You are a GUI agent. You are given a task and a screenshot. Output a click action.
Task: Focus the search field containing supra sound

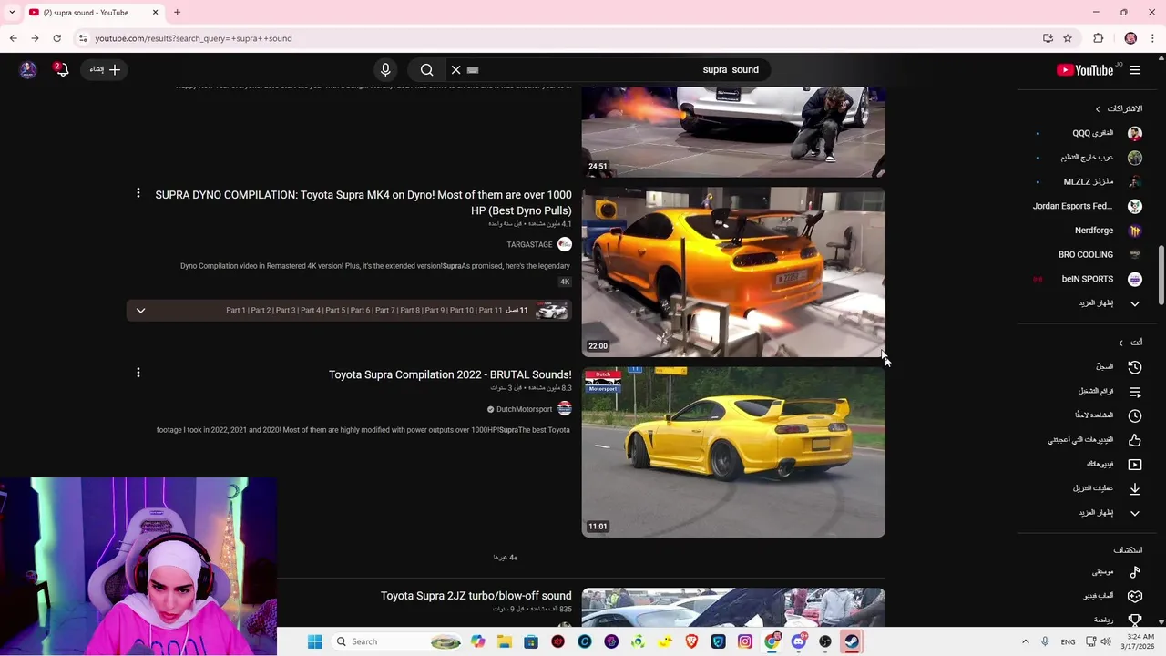619,69
